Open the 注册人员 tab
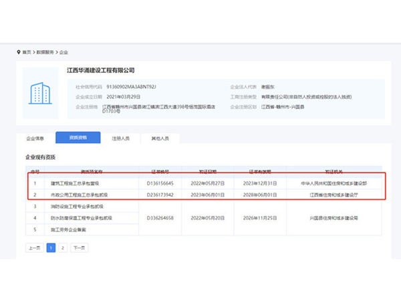The width and height of the screenshot is (401, 301). click(121, 138)
